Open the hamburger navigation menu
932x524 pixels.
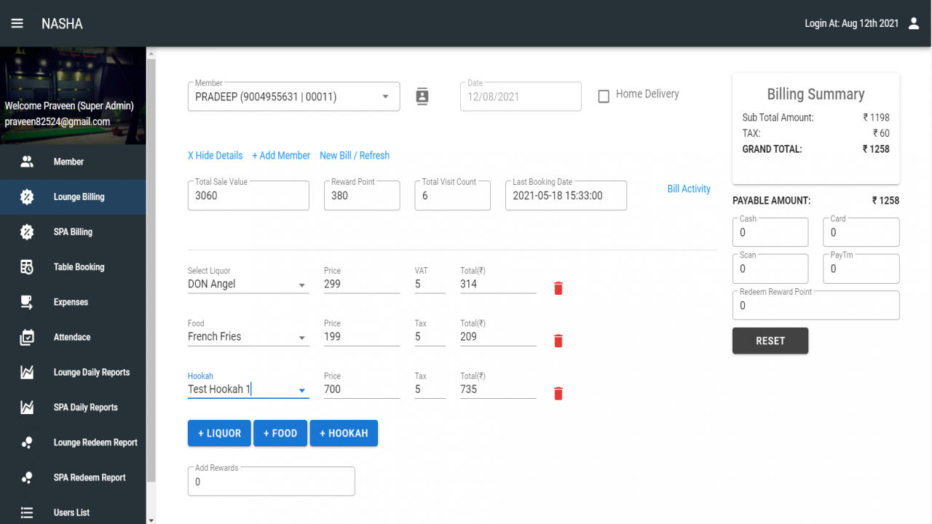click(17, 23)
